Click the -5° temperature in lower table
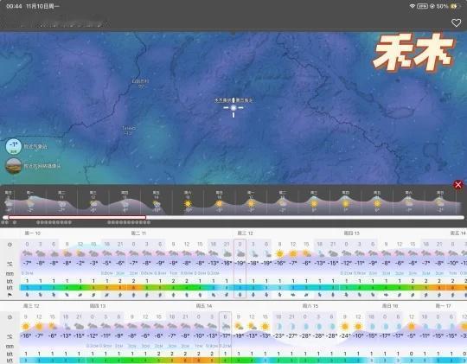Image resolution: width=467 pixels, height=364 pixels. 412,336
